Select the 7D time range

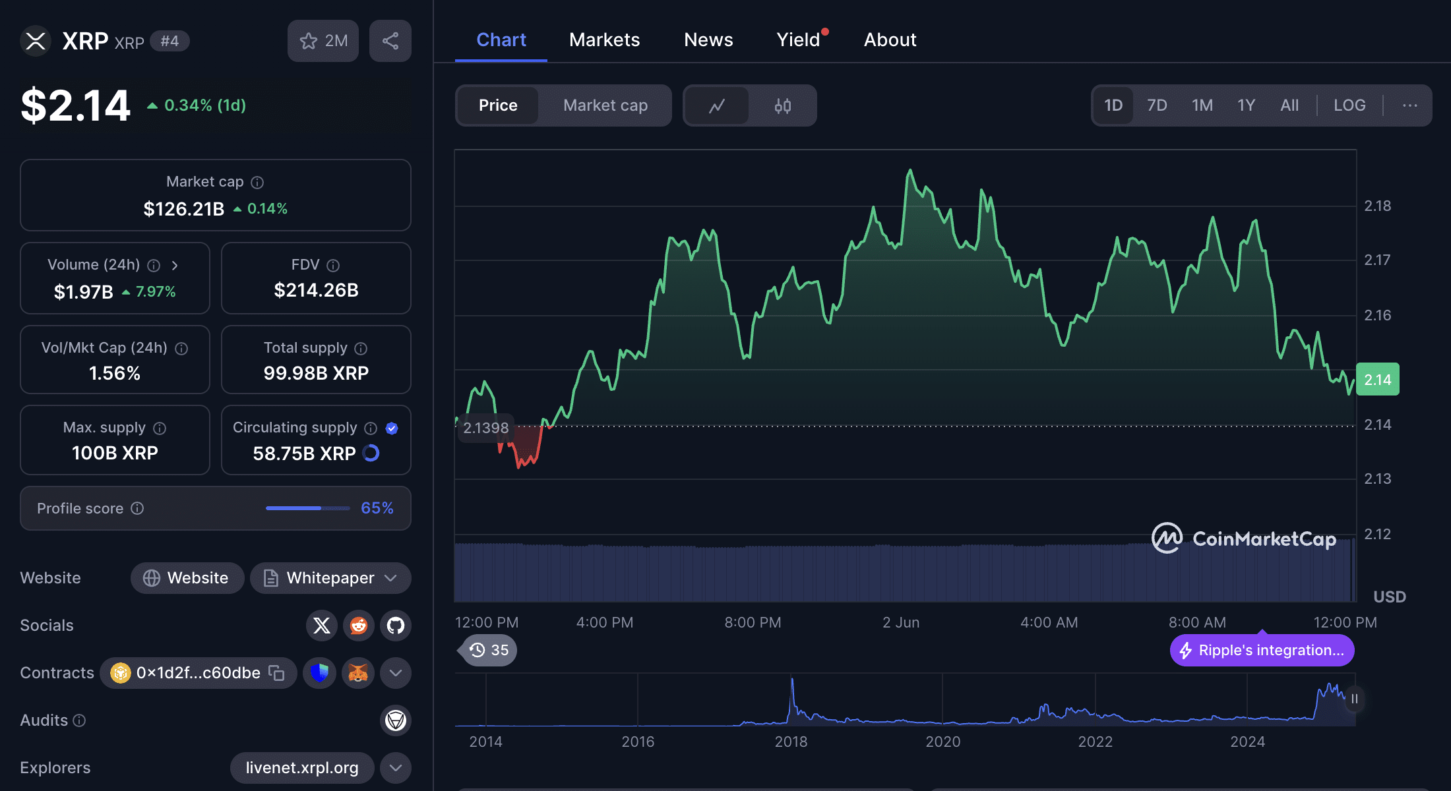(1156, 105)
